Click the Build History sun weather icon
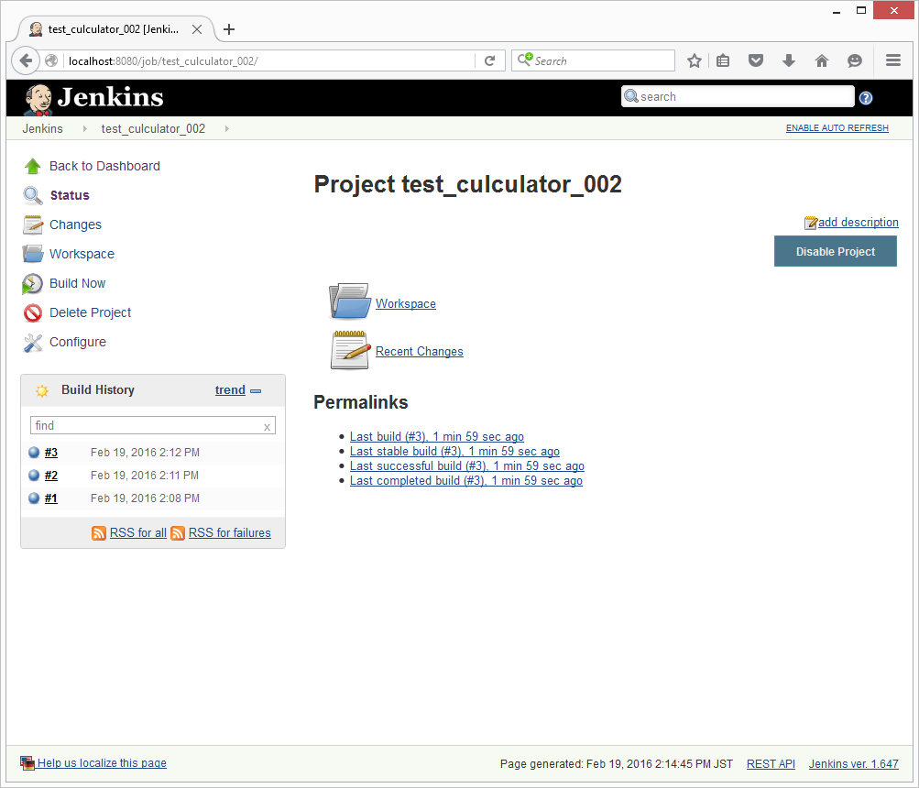The width and height of the screenshot is (919, 788). pos(41,391)
